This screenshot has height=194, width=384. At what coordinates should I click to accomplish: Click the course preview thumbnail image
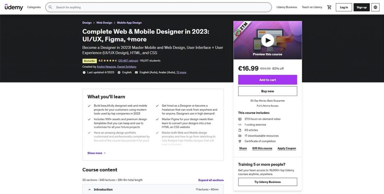tap(267, 40)
